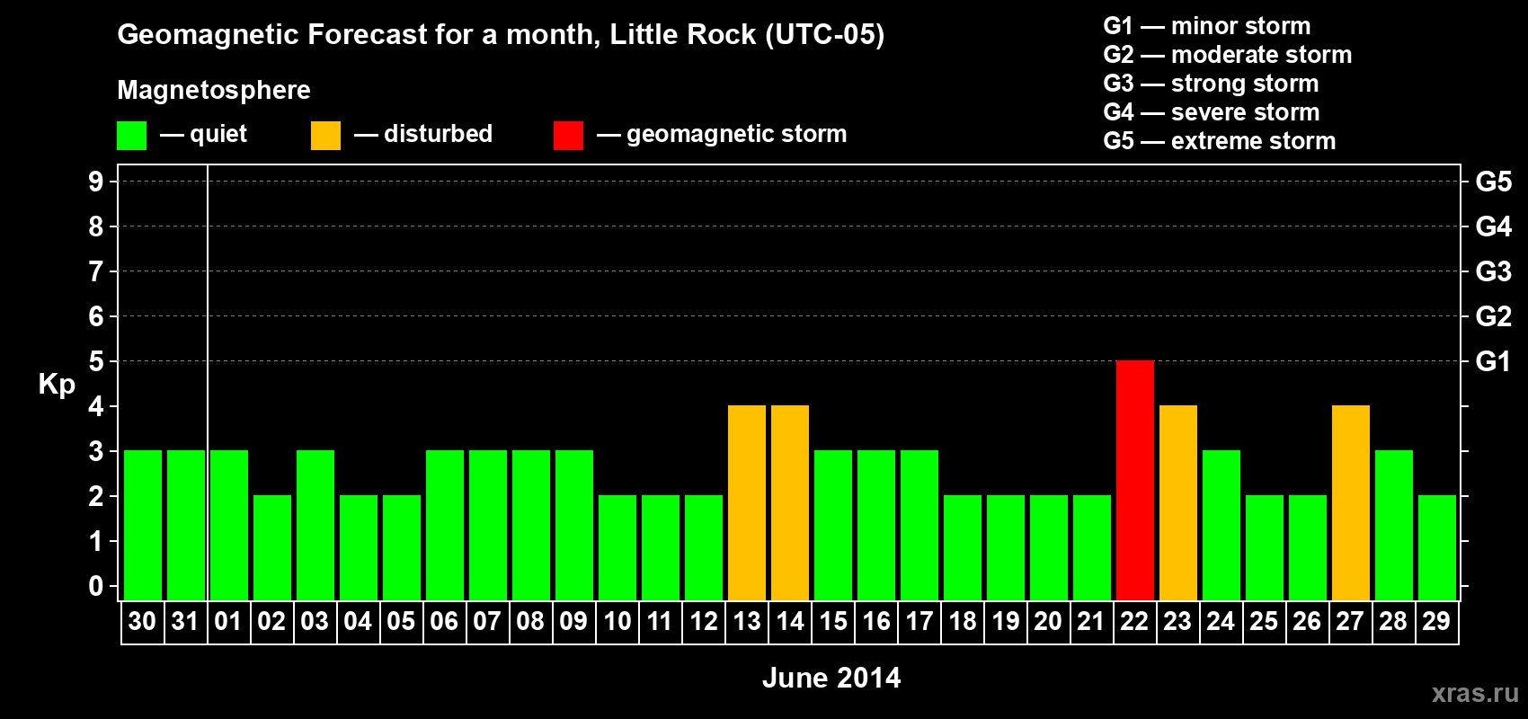Click the Kp axis title

coord(57,385)
